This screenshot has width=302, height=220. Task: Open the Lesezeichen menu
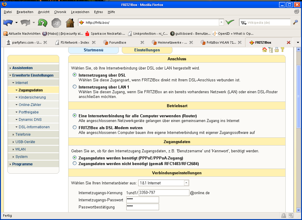pos(80,12)
